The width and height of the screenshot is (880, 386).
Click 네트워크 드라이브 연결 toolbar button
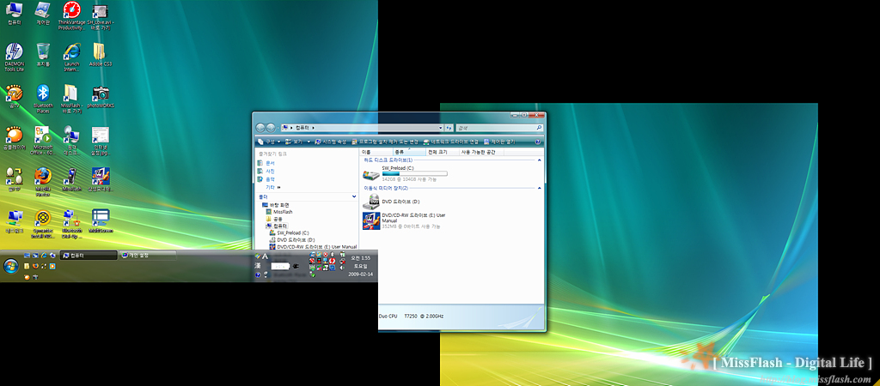point(451,142)
